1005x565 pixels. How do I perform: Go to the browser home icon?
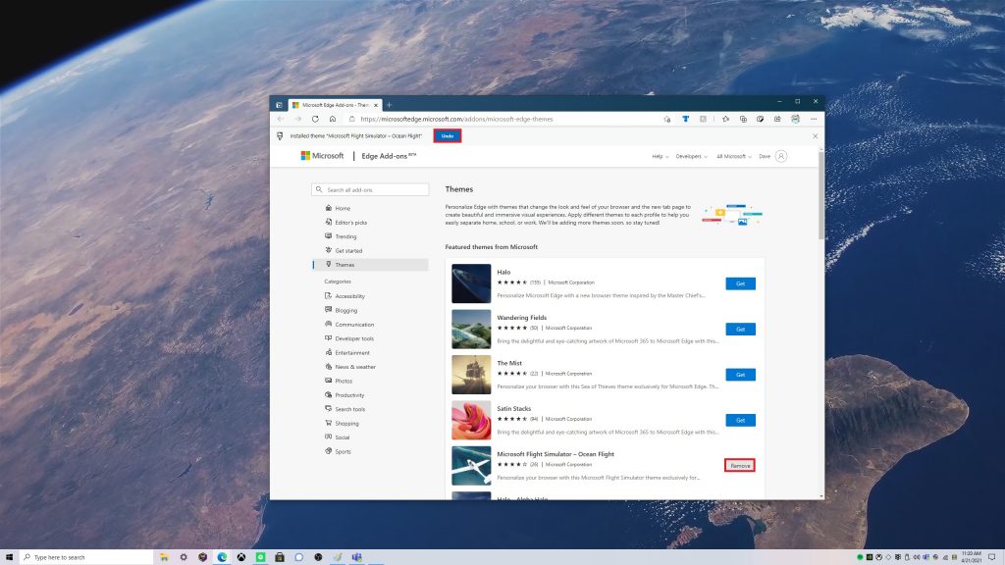pos(333,119)
